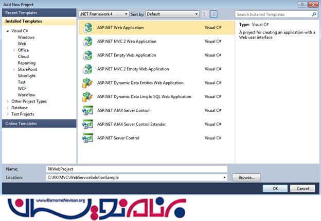Select 'ASP.NET Web Application' template name
This screenshot has height=221, width=321.
tap(120, 28)
